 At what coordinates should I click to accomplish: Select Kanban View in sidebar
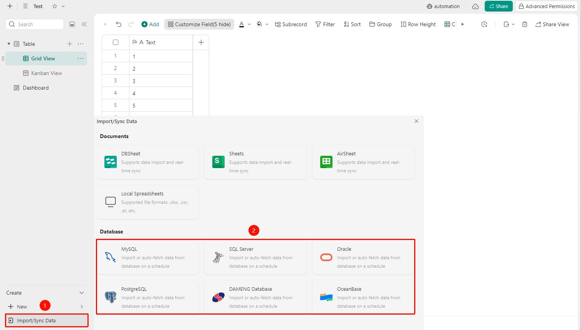(46, 73)
